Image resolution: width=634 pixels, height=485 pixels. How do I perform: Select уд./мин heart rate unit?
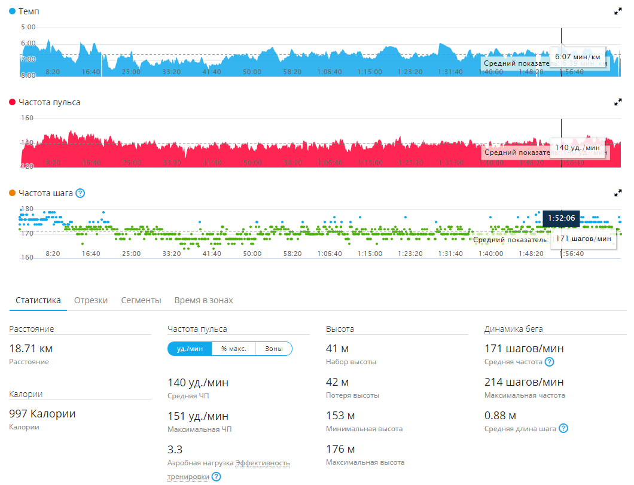(190, 349)
